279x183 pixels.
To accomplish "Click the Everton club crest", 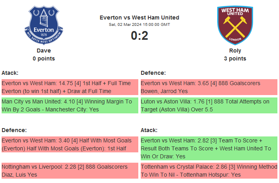I will pyautogui.click(x=44, y=25).
